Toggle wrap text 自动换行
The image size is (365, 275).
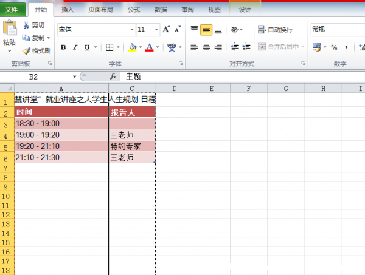[x=275, y=30]
